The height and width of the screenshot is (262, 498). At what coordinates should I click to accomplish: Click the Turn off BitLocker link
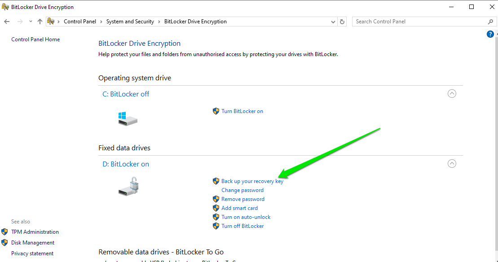pos(242,226)
